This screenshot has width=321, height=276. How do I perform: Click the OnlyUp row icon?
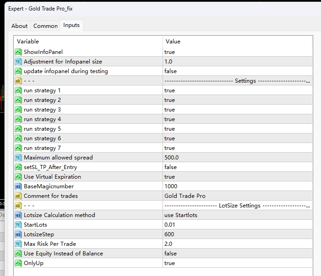click(18, 263)
